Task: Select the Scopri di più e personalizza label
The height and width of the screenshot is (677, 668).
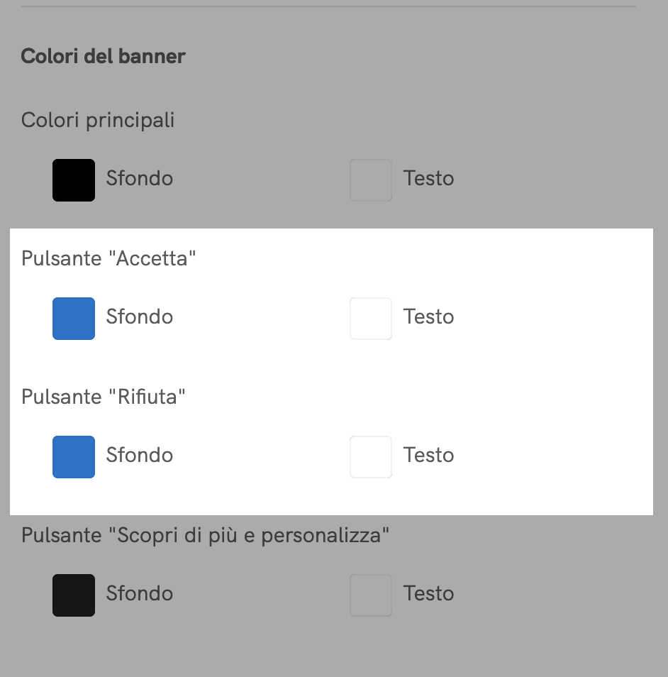Action: [205, 535]
